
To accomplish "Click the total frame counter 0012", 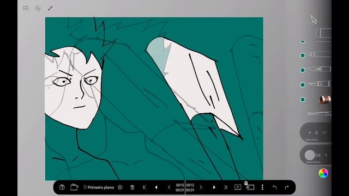I will 190,185.
